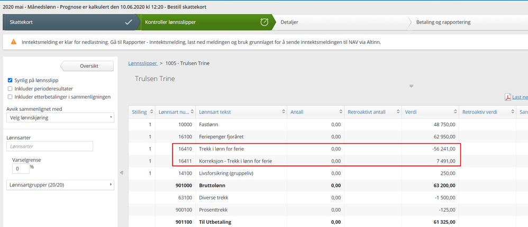Tick Inkluder etterbetalinger i sammenligningen
Screen dimensions: 528x227
coord(10,97)
